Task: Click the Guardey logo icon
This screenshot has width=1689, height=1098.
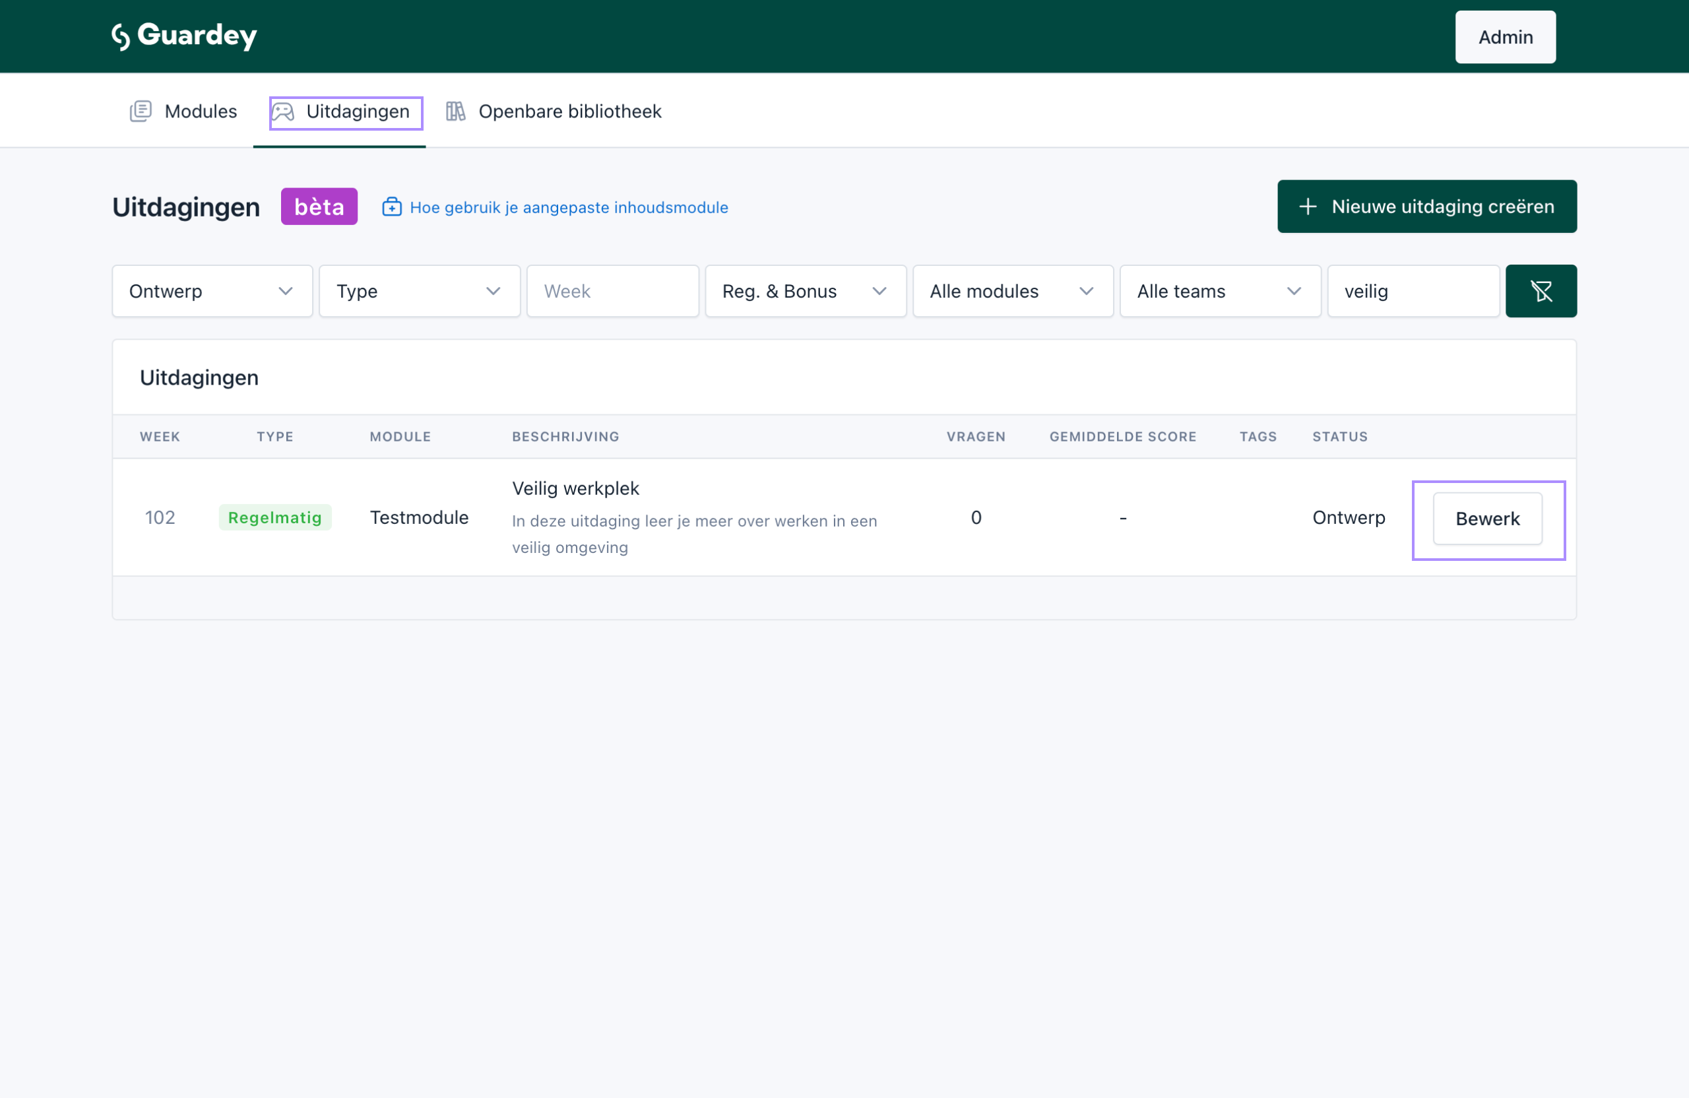Action: [121, 36]
